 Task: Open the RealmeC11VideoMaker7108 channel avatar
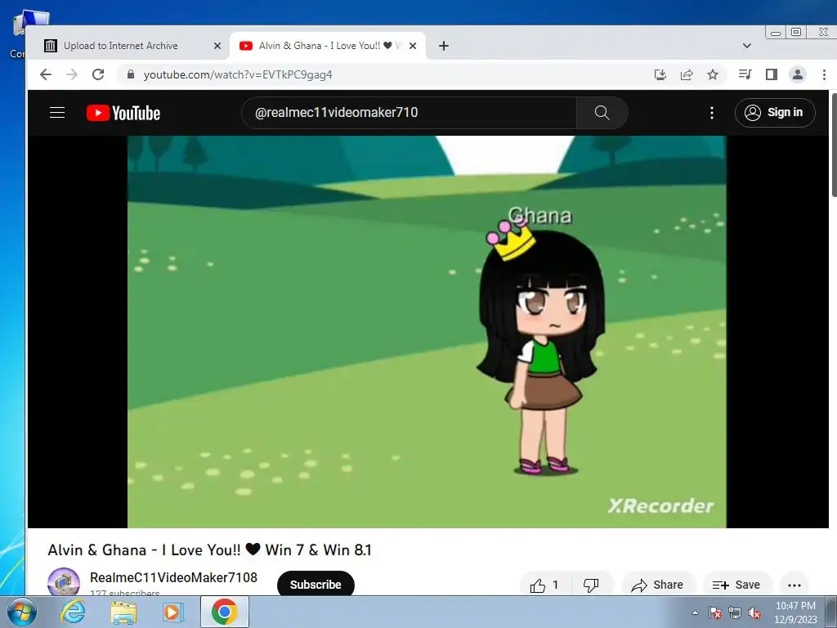[x=64, y=582]
